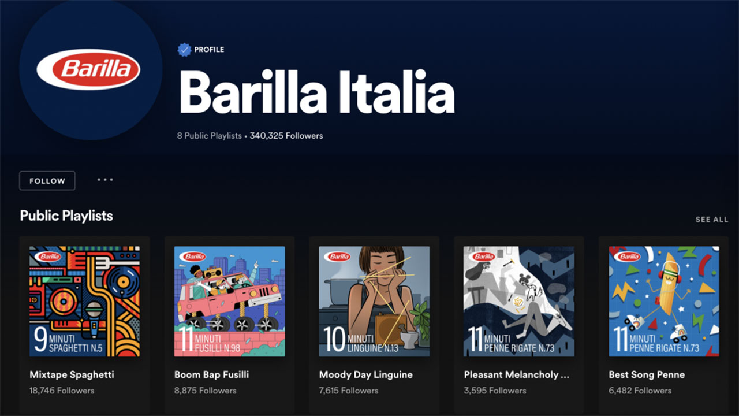This screenshot has height=416, width=739.
Task: Open the Best Song Penne cover art
Action: click(664, 302)
